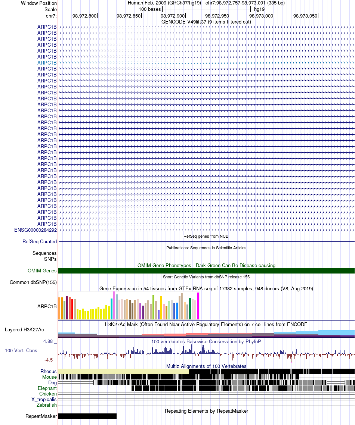Open 'Repeating Elements by RepeatMasker' title
355x425 pixels.
(206, 411)
